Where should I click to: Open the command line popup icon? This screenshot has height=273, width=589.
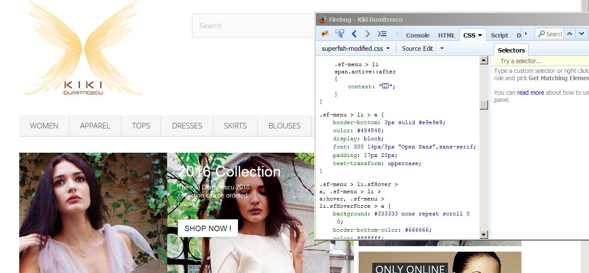click(x=382, y=34)
